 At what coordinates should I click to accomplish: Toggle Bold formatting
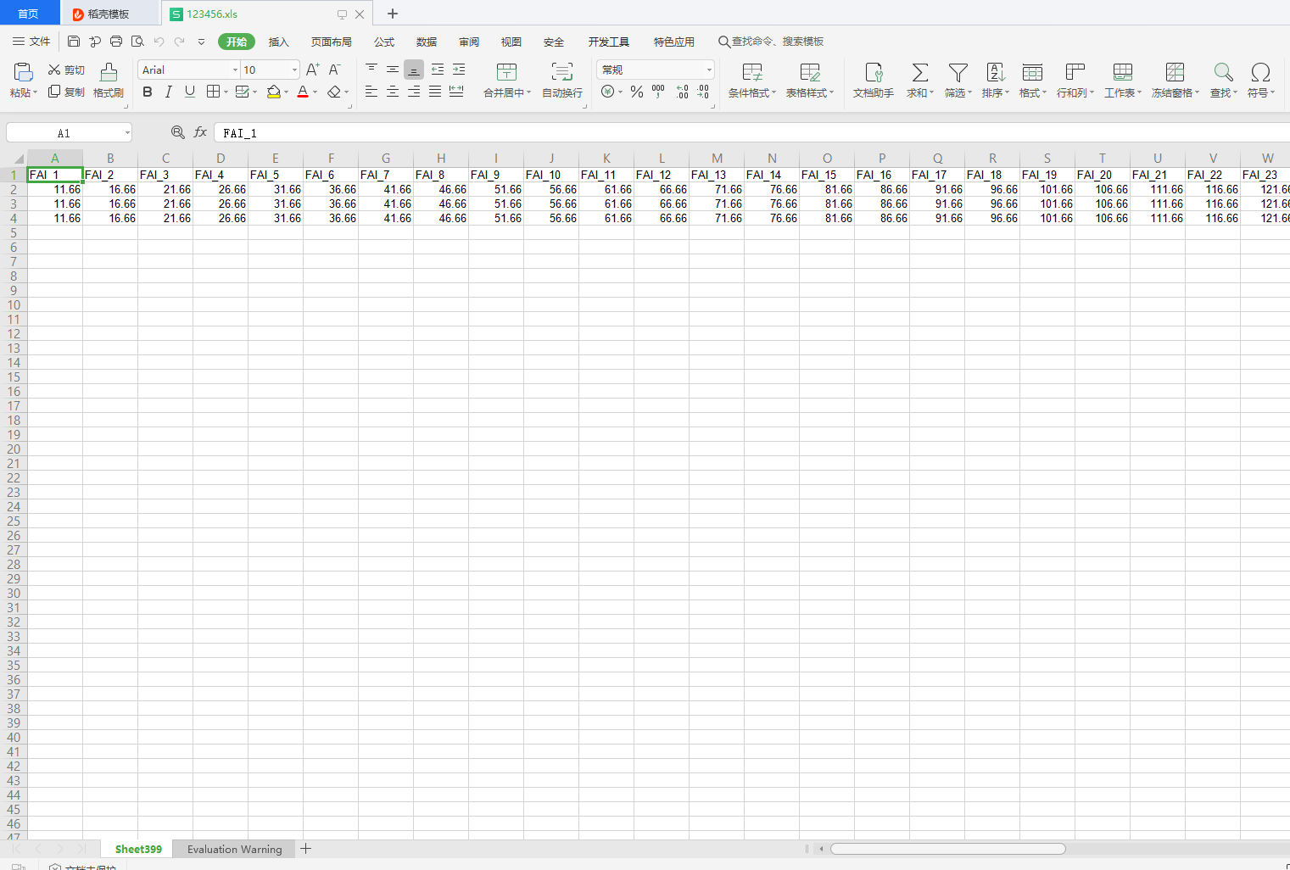click(148, 92)
